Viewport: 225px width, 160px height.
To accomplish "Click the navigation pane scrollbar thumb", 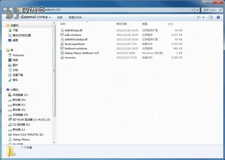I will (x=54, y=71).
